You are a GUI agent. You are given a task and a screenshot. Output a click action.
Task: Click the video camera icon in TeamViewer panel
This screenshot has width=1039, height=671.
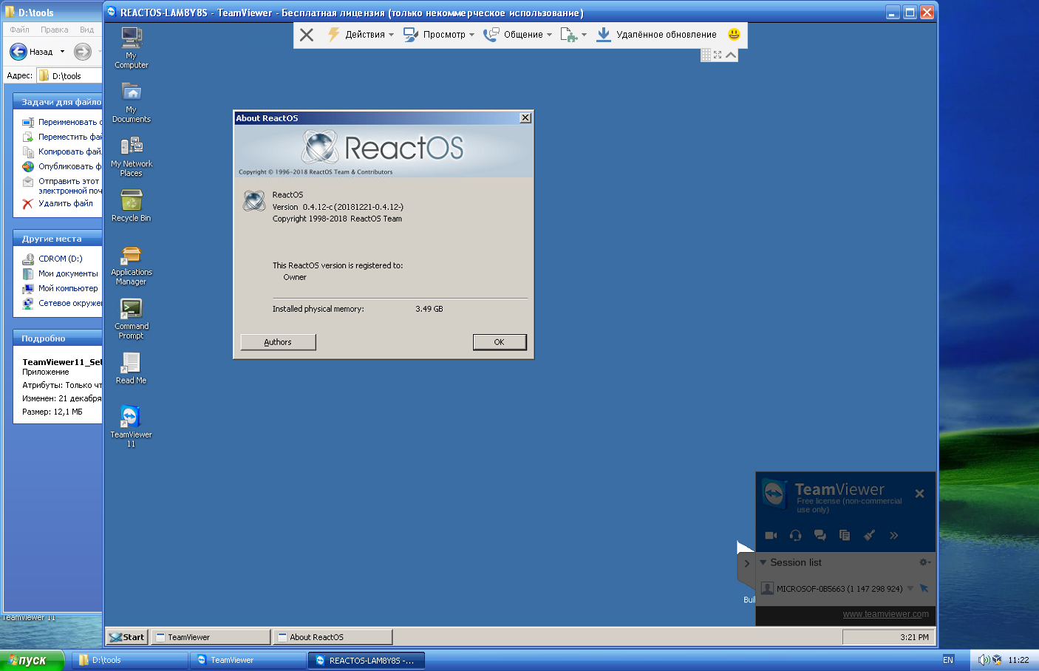click(771, 535)
